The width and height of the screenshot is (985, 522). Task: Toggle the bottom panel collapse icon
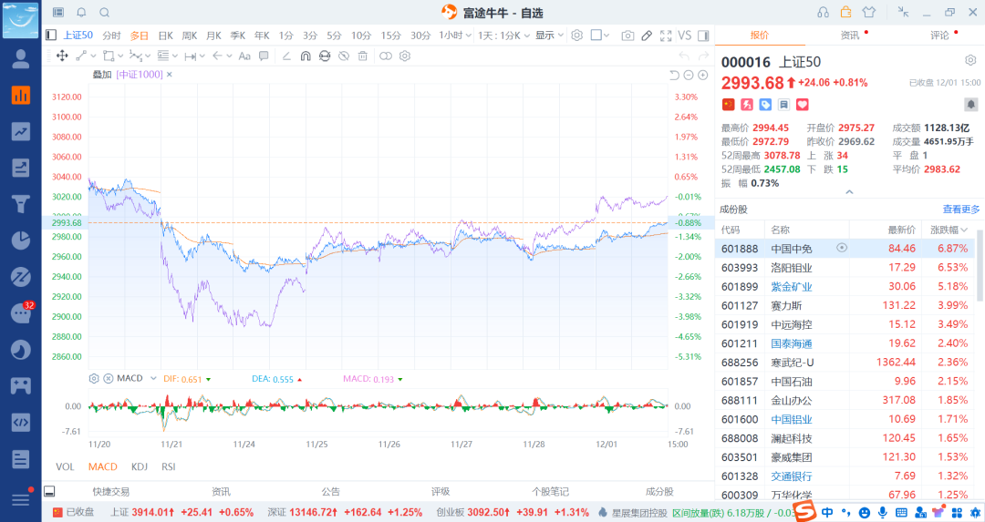pyautogui.click(x=49, y=491)
